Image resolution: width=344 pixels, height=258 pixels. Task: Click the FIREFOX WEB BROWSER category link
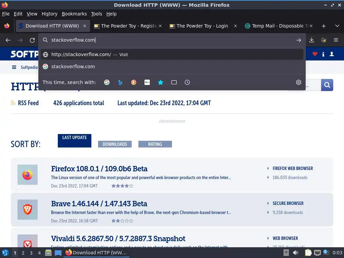[x=293, y=169]
